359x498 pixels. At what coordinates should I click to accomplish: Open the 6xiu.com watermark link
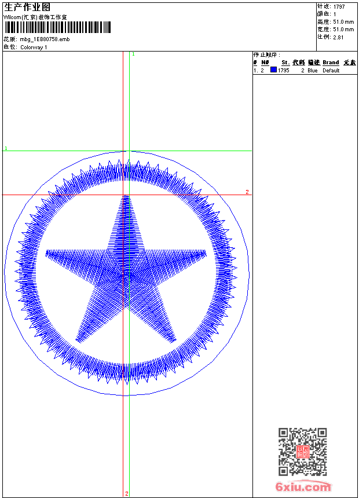click(303, 488)
